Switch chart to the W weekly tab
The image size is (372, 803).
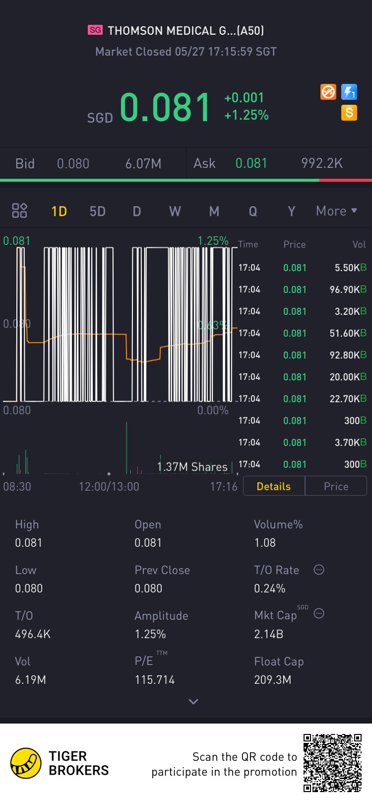coord(175,211)
